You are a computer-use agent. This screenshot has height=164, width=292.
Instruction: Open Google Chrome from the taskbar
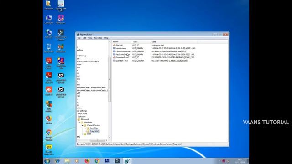pyautogui.click(x=97, y=161)
